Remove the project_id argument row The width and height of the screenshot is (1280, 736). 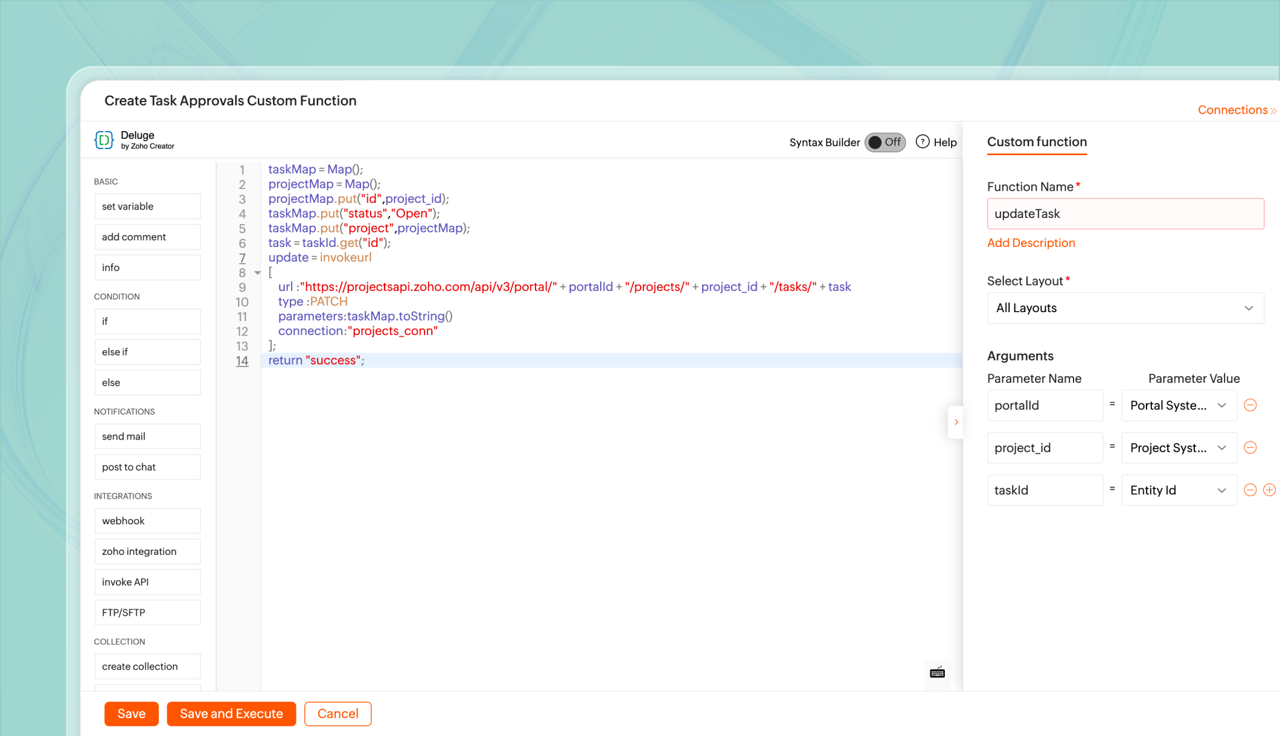point(1250,447)
